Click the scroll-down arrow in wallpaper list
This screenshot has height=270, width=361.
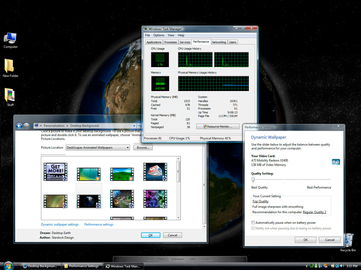coord(178,218)
